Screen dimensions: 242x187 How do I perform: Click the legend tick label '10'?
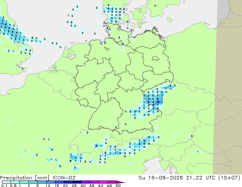tap(48, 185)
